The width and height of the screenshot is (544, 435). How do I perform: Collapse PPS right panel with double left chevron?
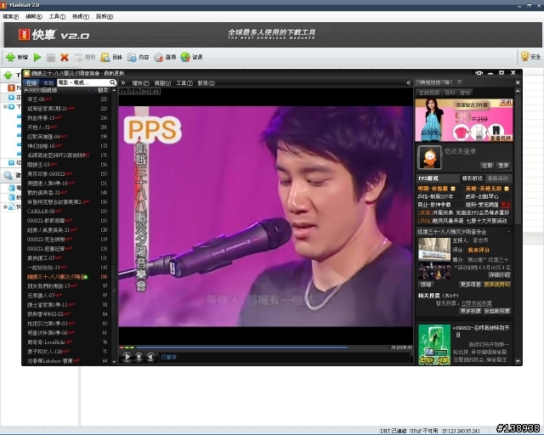coord(408,82)
